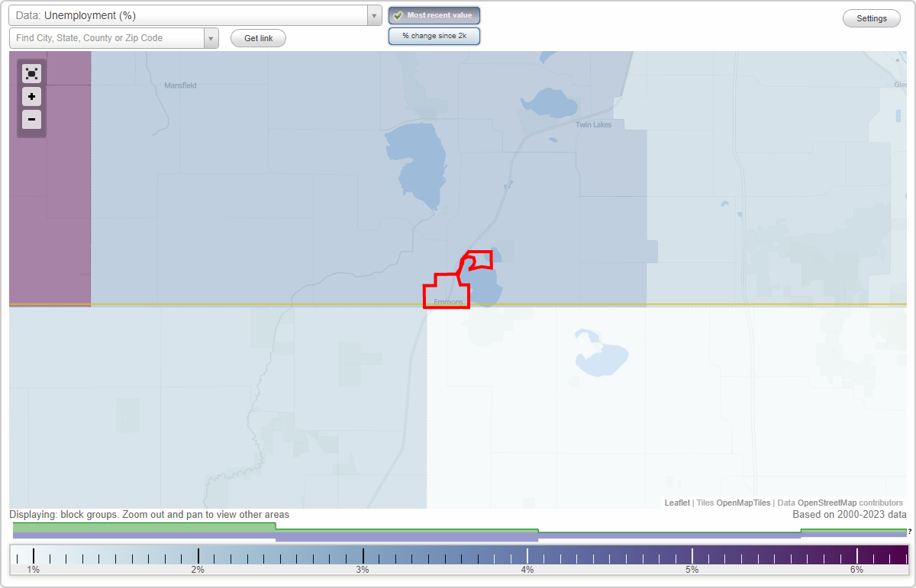Click the 'Get link' button
Image resolution: width=916 pixels, height=588 pixels.
click(x=258, y=38)
